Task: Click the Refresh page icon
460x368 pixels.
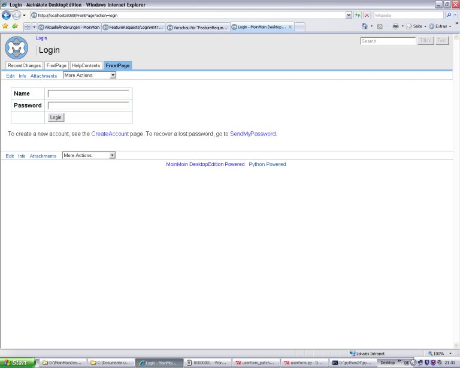Action: tap(358, 15)
